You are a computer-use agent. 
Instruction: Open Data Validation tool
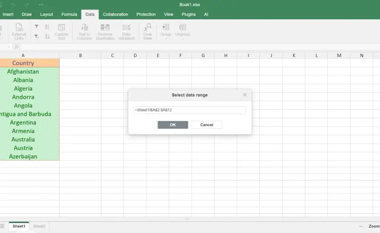tap(126, 31)
